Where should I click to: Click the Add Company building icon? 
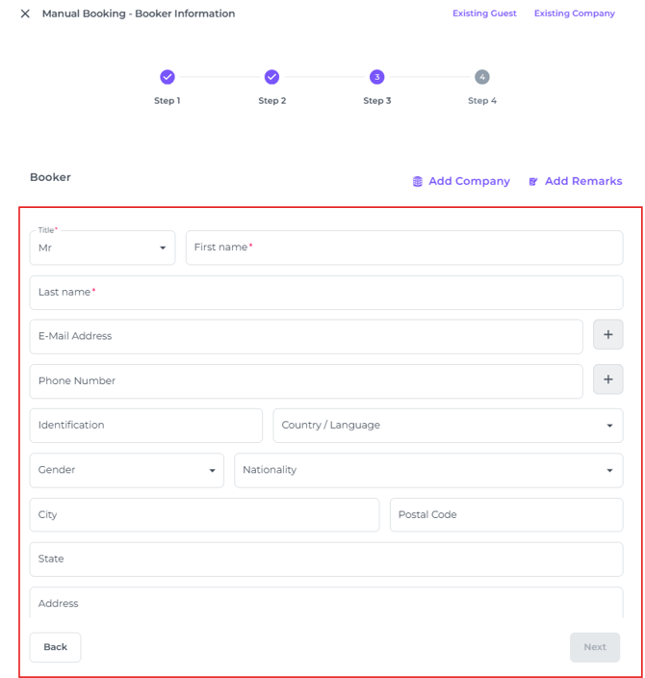[x=418, y=181]
